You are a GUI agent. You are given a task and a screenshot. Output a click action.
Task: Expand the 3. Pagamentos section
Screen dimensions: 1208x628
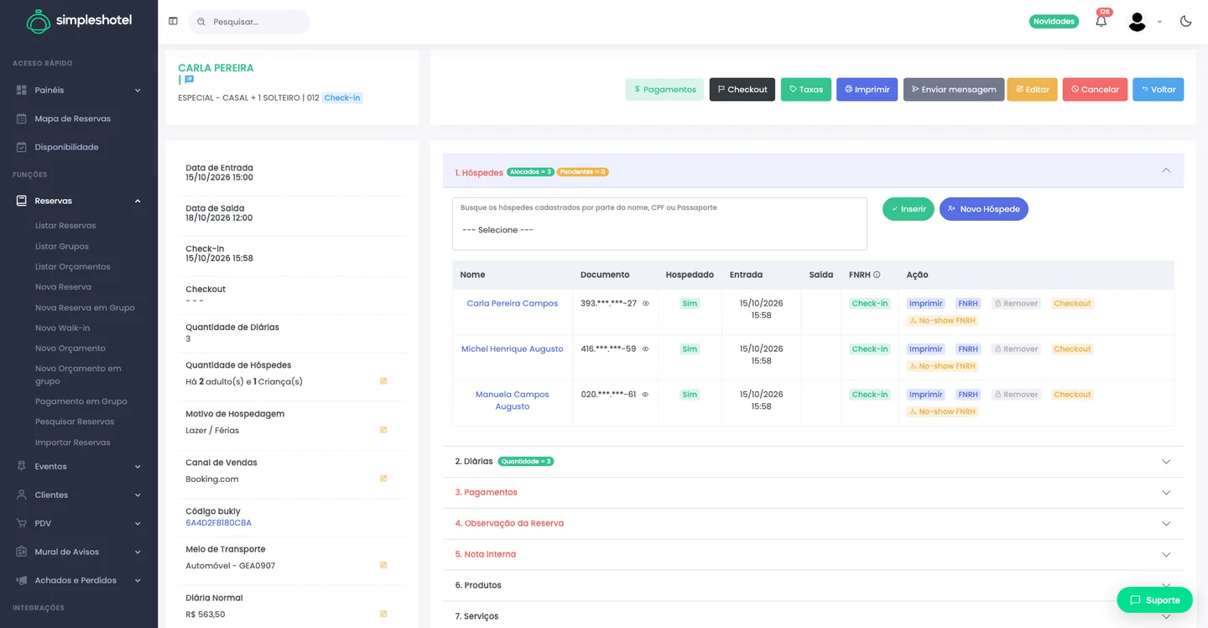(813, 493)
